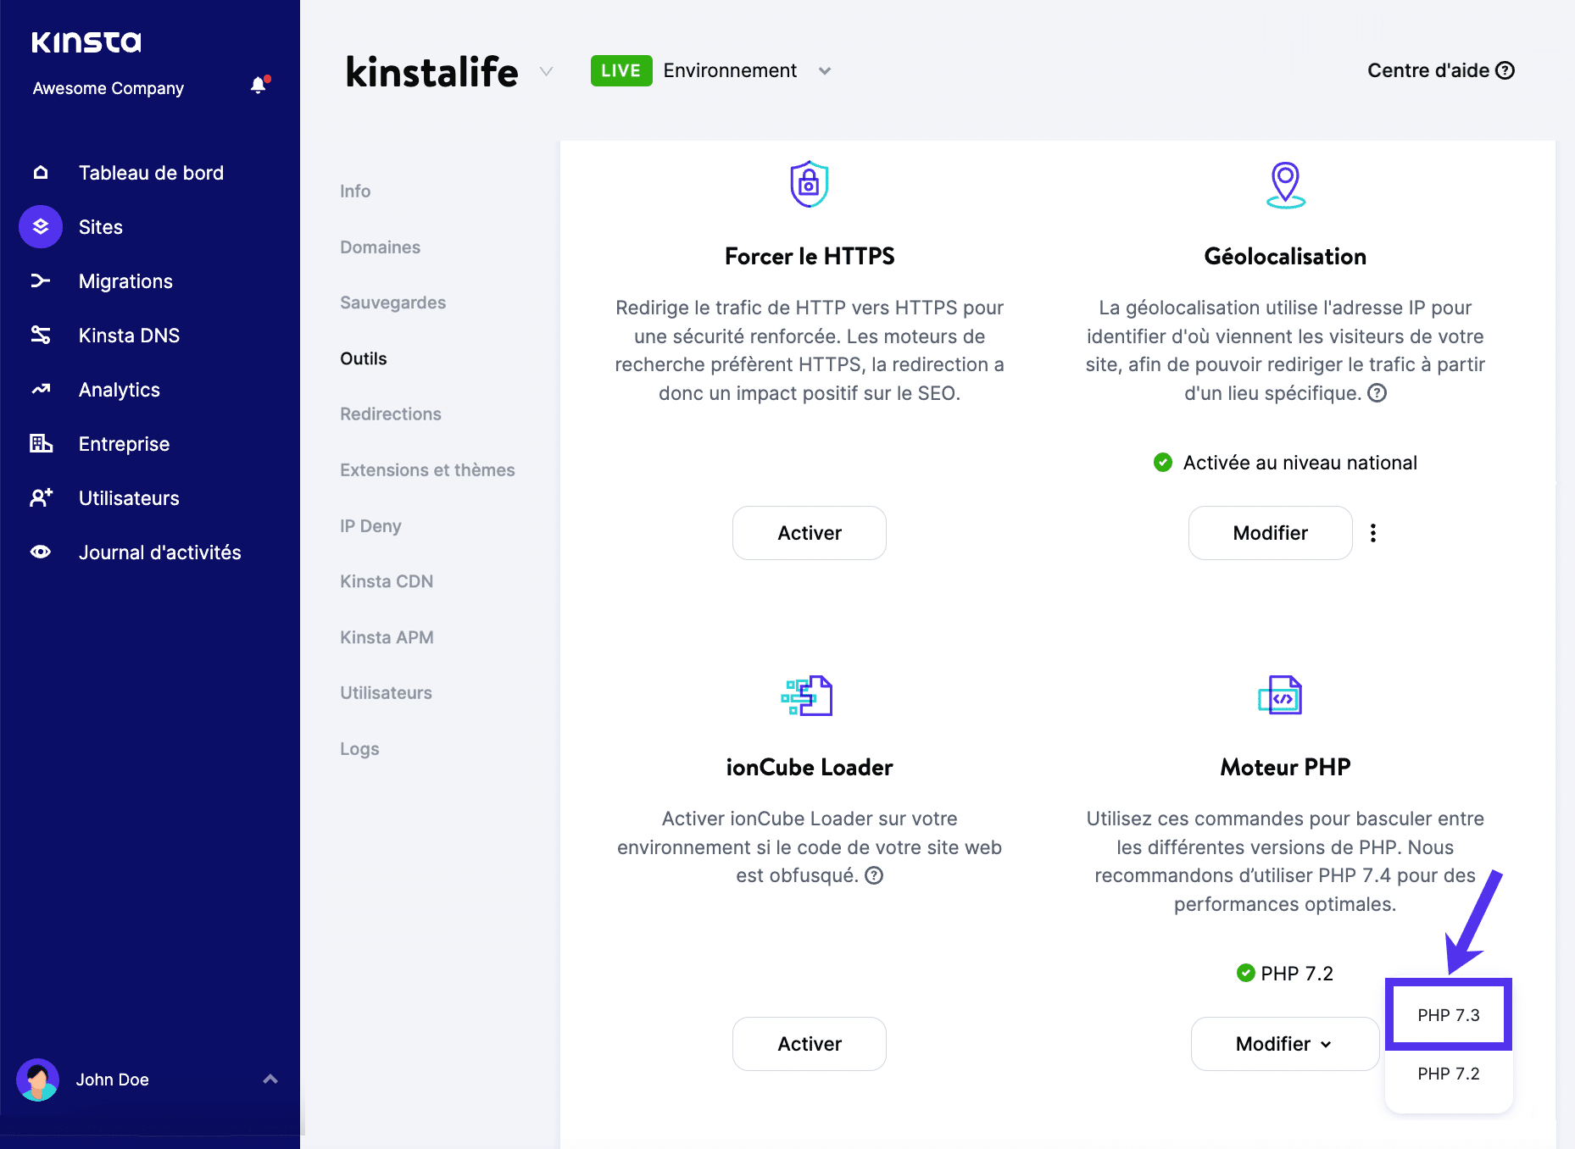Click Modifier under Géolocalisation
Screen dimensions: 1575x1149
pos(1270,533)
